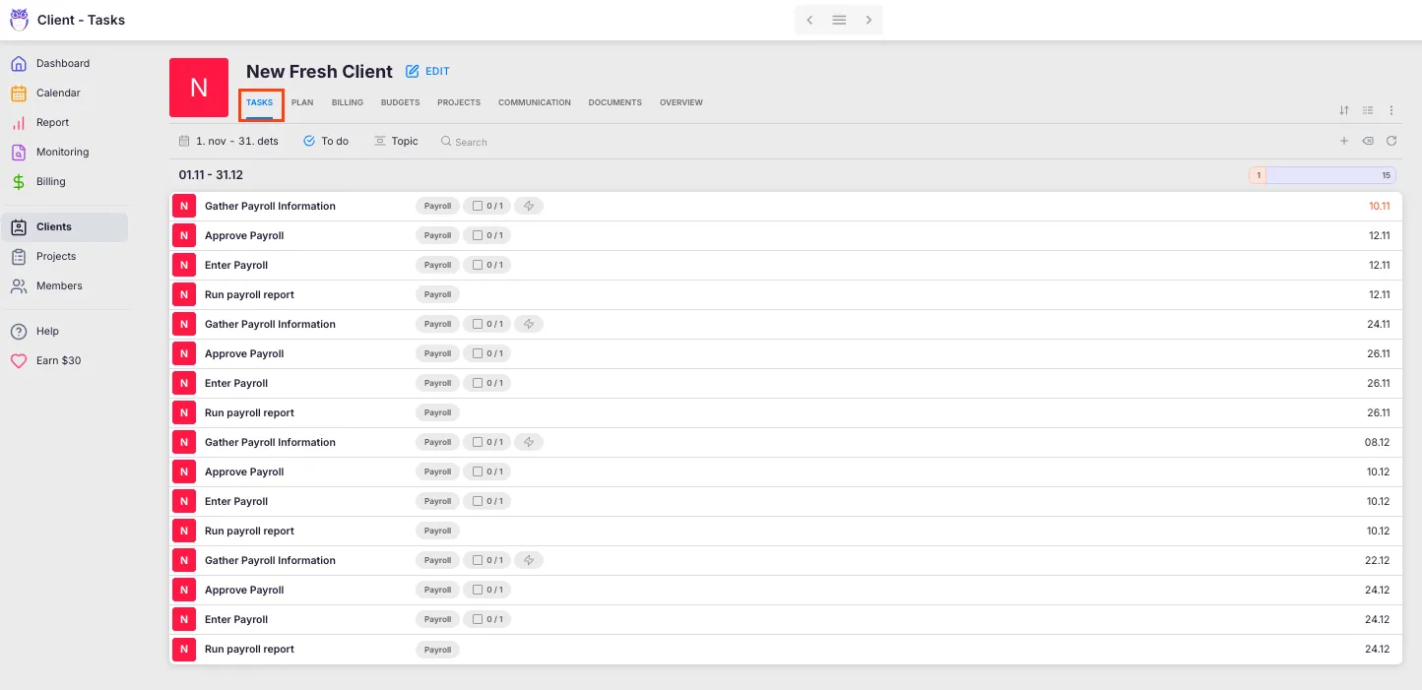Click EDIT next to New Fresh Client
The width and height of the screenshot is (1422, 690).
[427, 71]
